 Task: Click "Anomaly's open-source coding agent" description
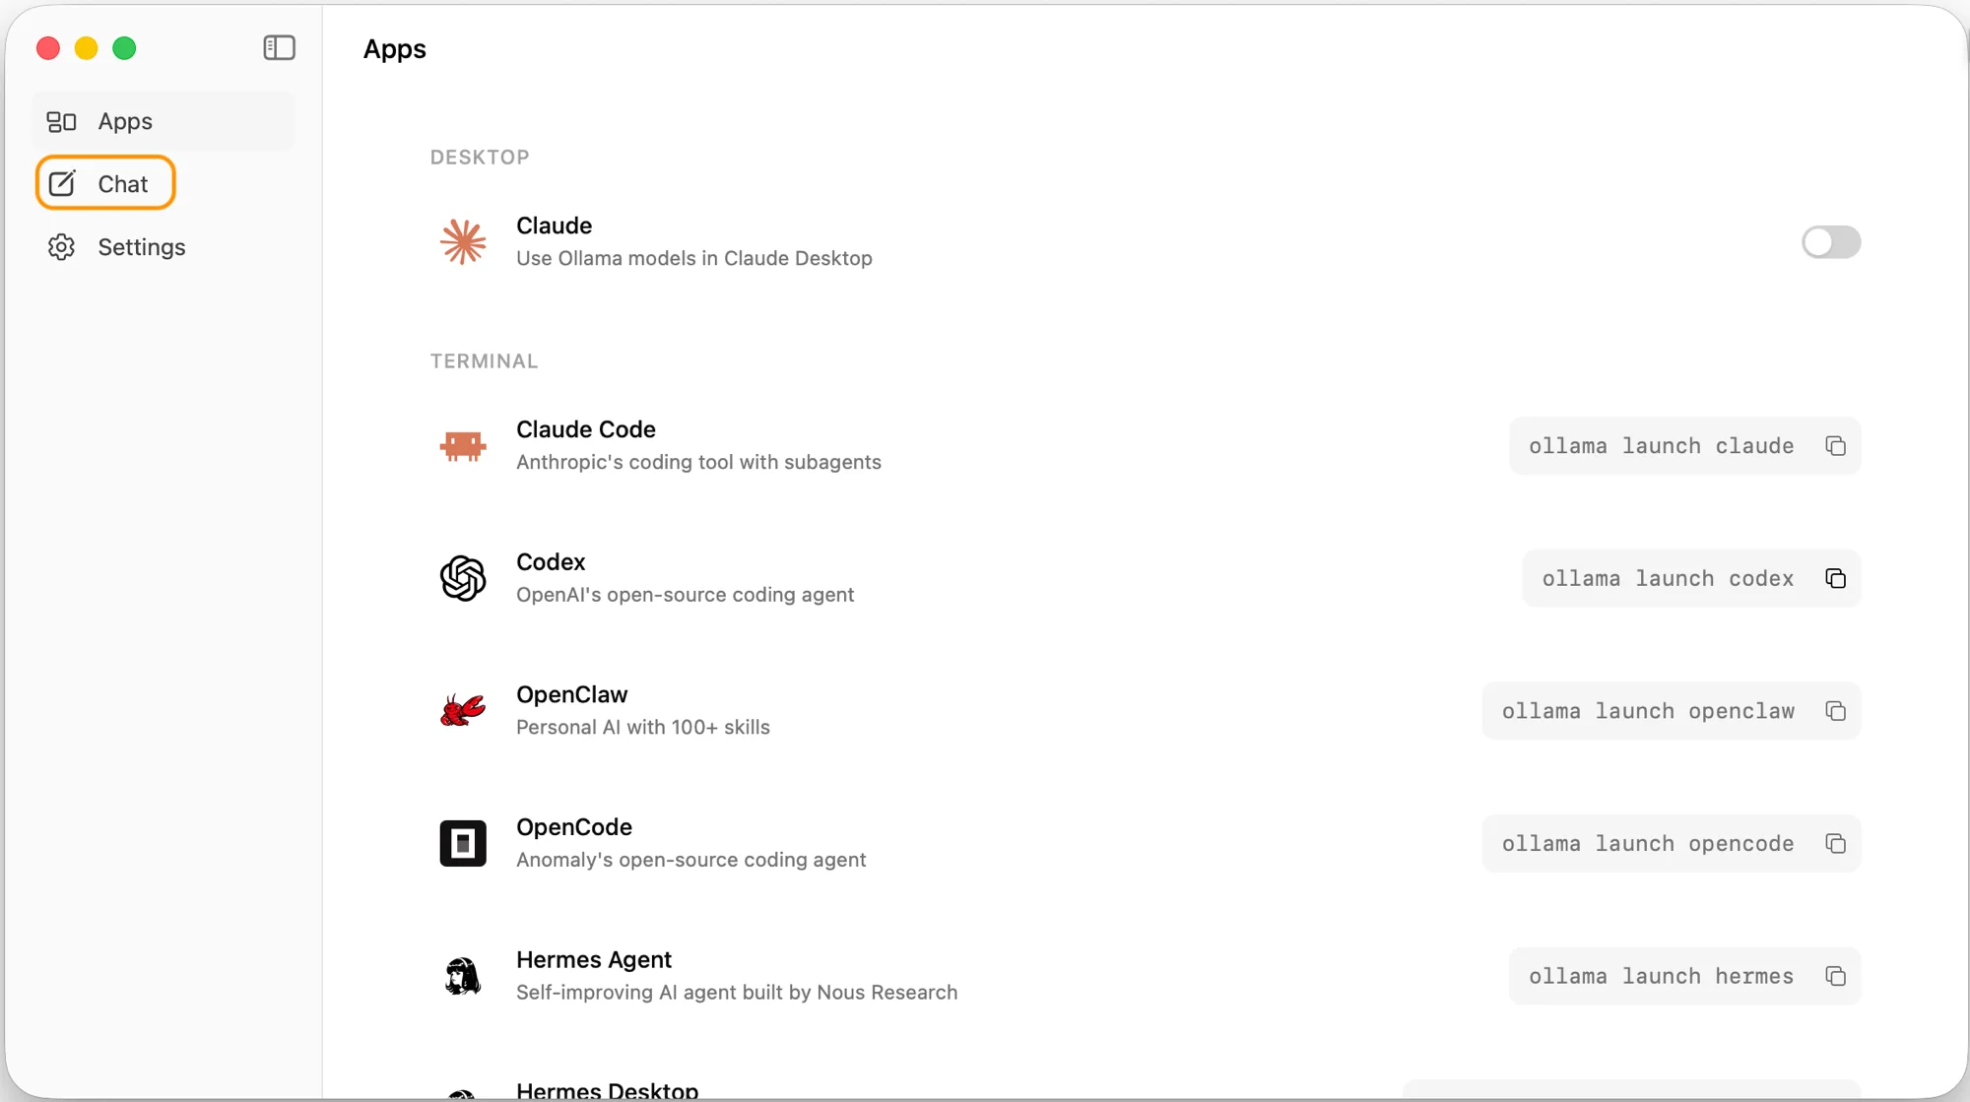point(690,860)
